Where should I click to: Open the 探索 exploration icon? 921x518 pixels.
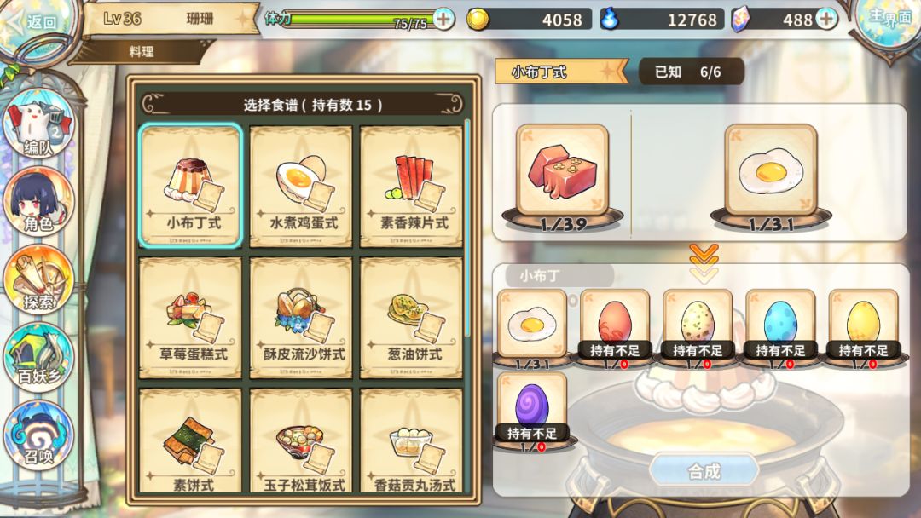[x=38, y=279]
